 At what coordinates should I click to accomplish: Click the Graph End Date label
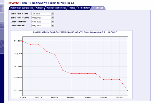(x=18, y=26)
